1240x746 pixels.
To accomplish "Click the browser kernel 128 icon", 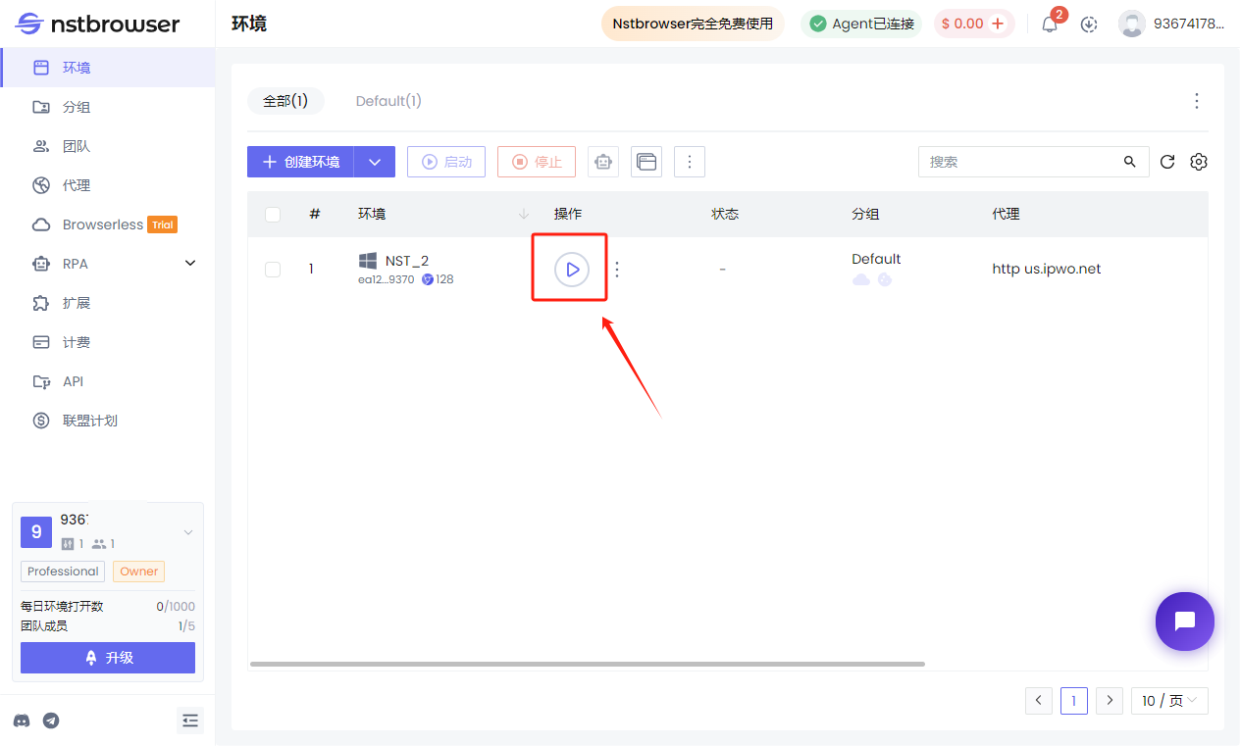I will pos(428,279).
